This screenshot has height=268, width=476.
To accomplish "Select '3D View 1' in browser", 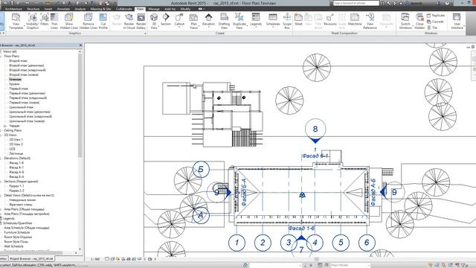I will pos(16,140).
